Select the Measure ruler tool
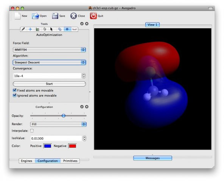 (75, 29)
